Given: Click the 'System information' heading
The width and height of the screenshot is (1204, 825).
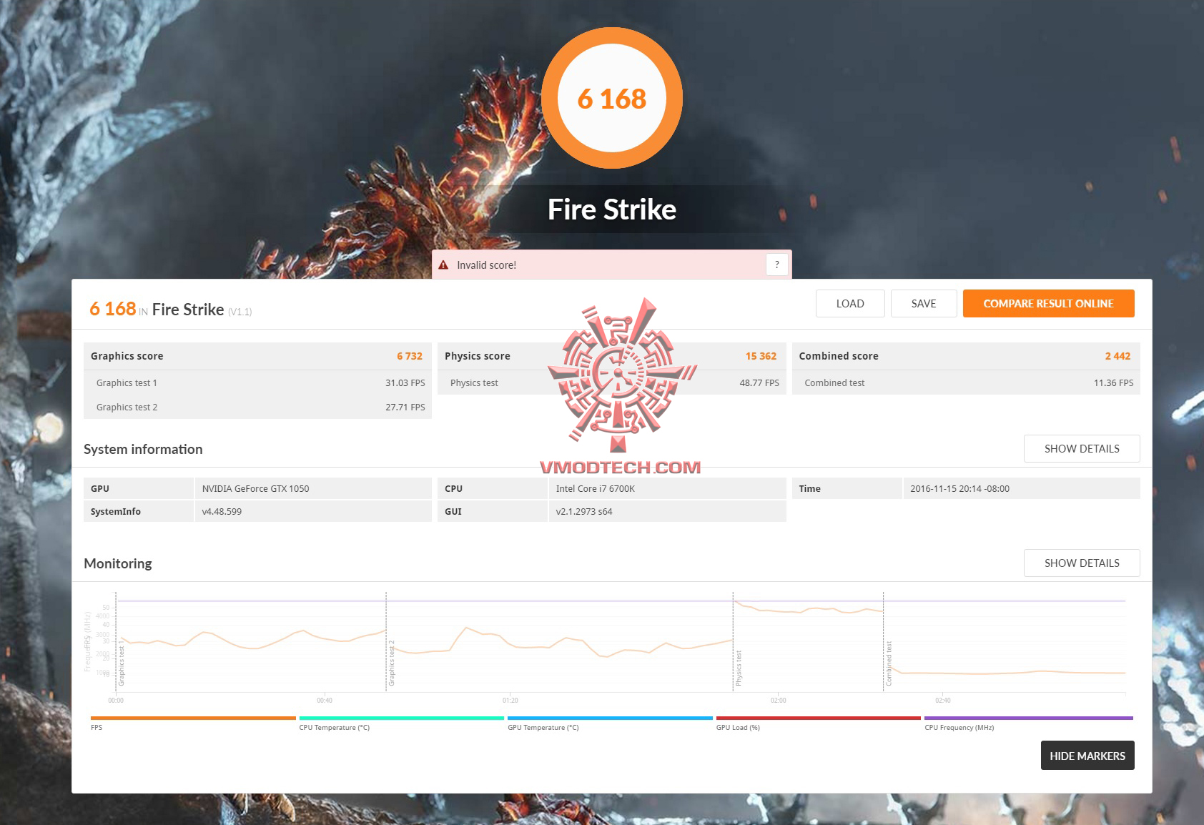Looking at the screenshot, I should (x=143, y=449).
